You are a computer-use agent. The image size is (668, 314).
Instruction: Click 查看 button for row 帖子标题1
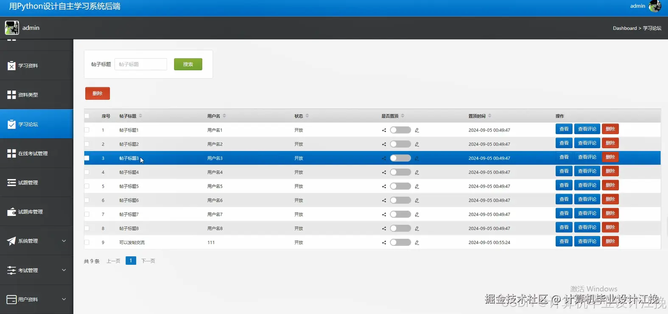coord(564,129)
